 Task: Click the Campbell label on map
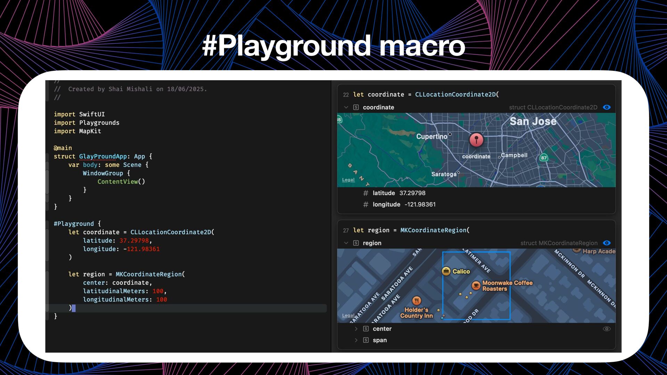tap(514, 155)
